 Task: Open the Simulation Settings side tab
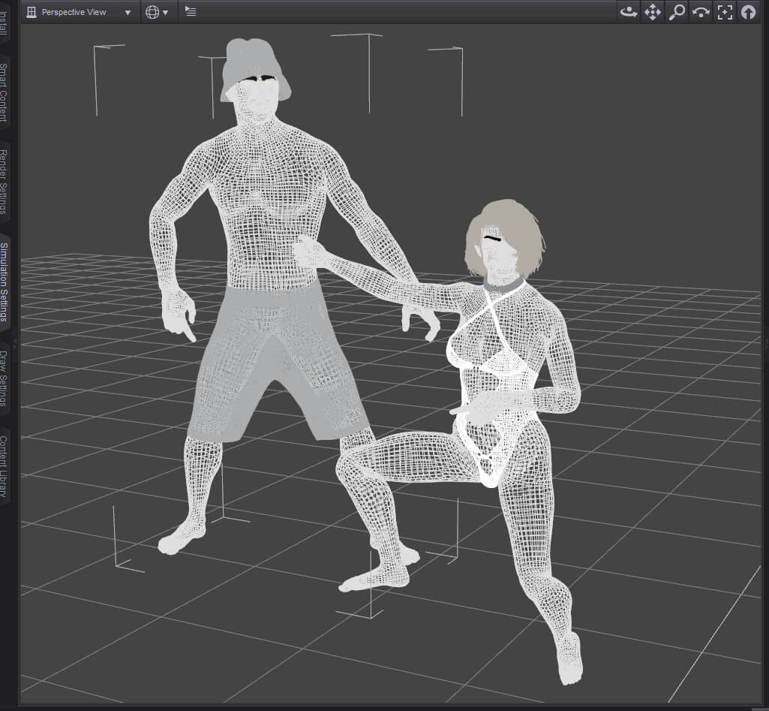coord(4,282)
